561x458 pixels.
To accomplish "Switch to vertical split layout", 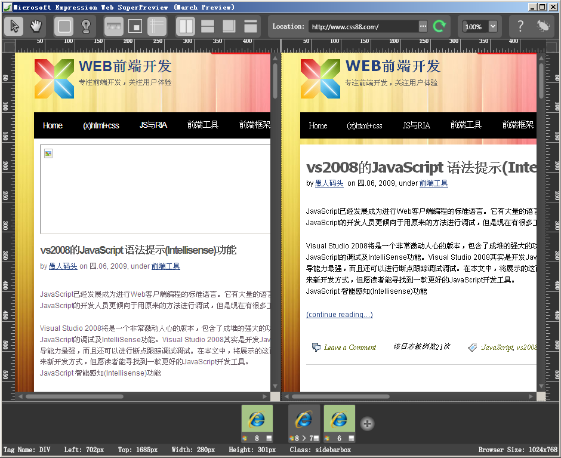I will coord(186,26).
